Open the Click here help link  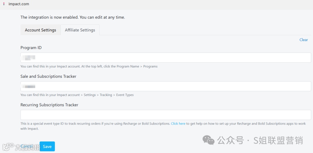coord(178,123)
